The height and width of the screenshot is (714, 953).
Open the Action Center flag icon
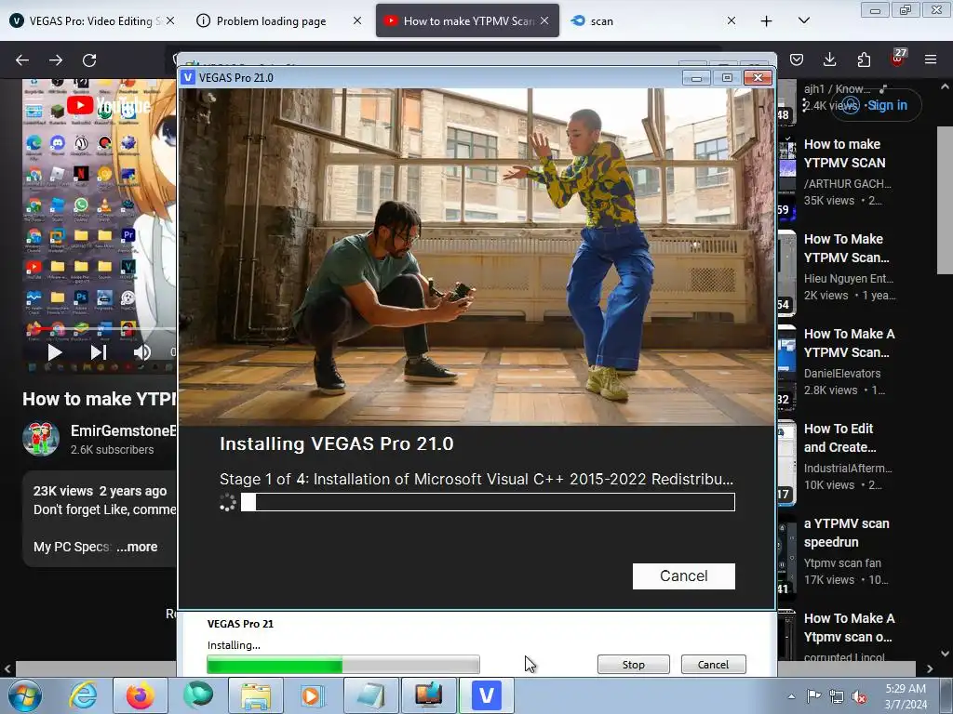click(x=813, y=696)
